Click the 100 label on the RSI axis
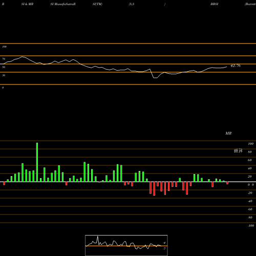The height and width of the screenshot is (256, 256). [x=4, y=47]
